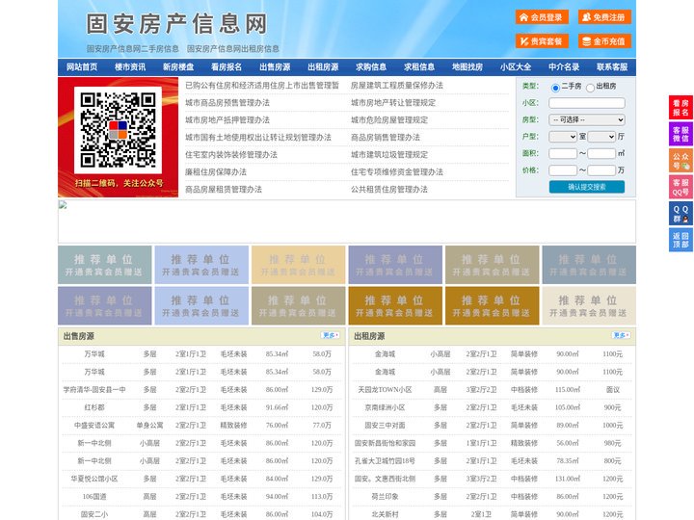Click the 确认提交搜索 button
Screen dimensions: 694x520
[587, 187]
